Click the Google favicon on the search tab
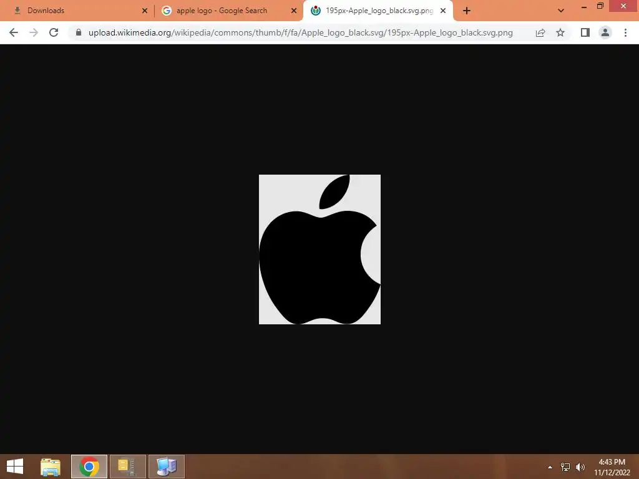This screenshot has height=479, width=639. tap(166, 11)
